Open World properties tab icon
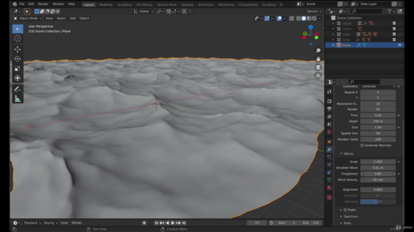 tap(329, 131)
